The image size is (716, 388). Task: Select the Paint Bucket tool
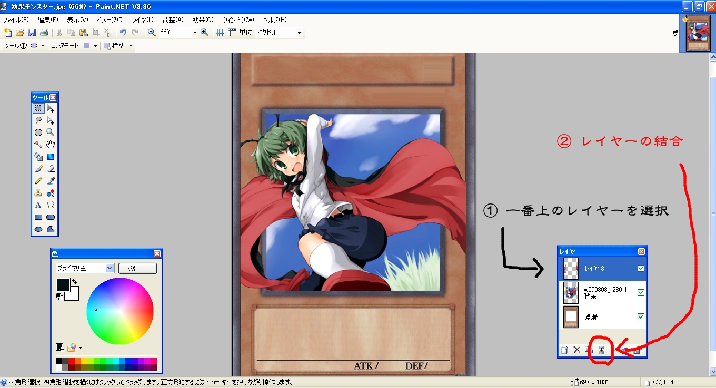pos(38,157)
